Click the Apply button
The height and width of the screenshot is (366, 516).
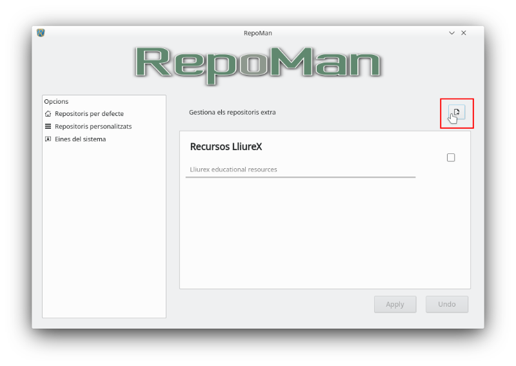tap(395, 304)
